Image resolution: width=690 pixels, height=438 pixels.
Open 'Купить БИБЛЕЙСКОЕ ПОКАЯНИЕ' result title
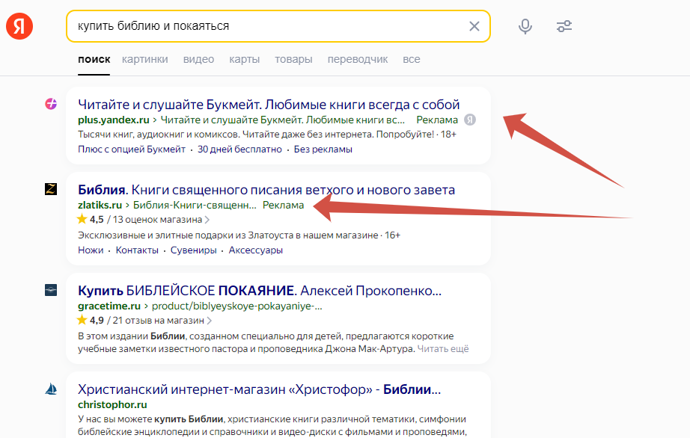(260, 291)
